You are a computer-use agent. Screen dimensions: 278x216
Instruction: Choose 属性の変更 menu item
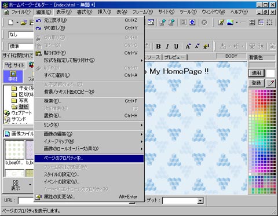[x=89, y=197]
